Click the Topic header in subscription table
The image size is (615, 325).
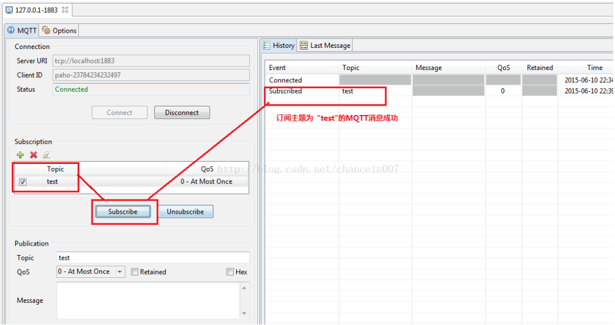[x=55, y=169]
